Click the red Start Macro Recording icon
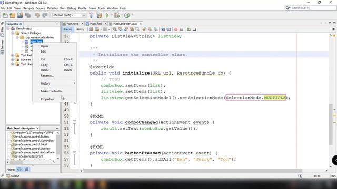The image size is (337, 189). pos(176,29)
